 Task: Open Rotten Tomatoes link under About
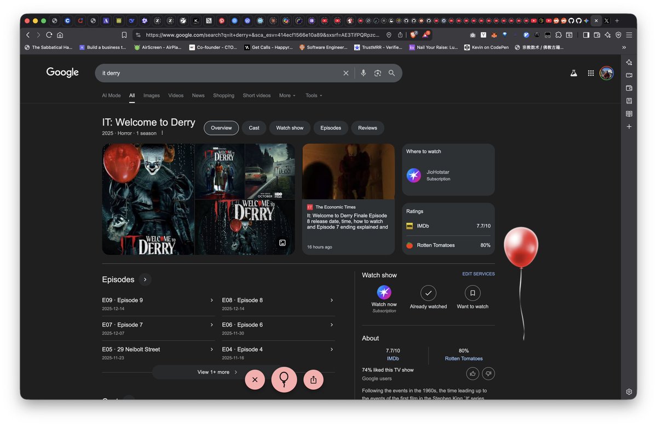click(464, 359)
